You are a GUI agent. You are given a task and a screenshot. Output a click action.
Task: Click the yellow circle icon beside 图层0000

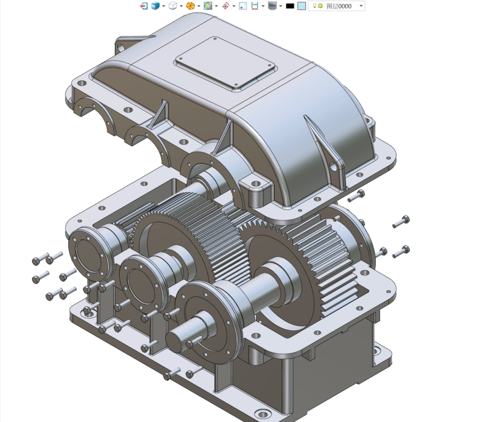(320, 6)
